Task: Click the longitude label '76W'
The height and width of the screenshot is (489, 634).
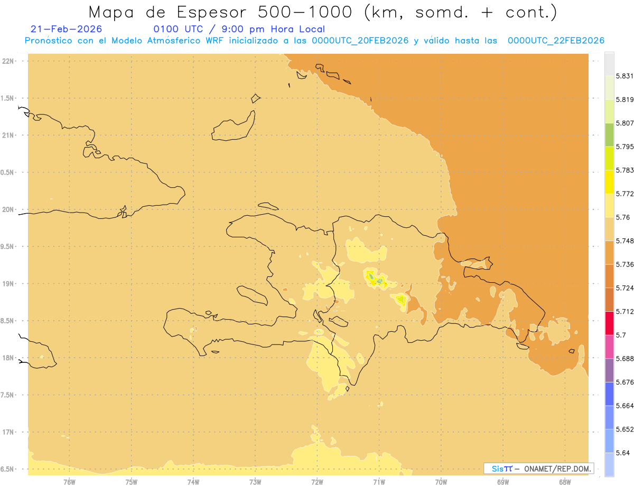Action: pyautogui.click(x=69, y=482)
